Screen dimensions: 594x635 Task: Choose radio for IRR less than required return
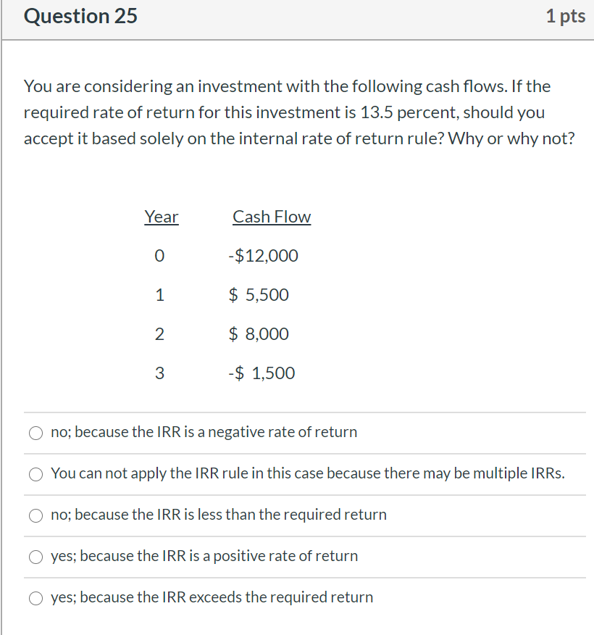[x=36, y=515]
